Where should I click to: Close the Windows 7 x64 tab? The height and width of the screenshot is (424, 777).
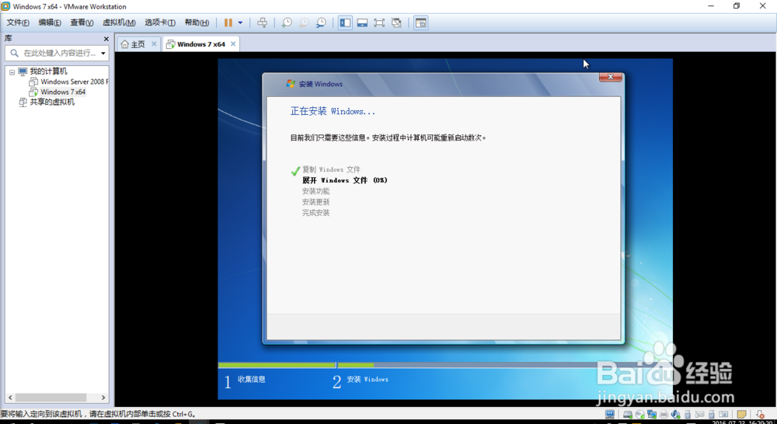tap(233, 43)
